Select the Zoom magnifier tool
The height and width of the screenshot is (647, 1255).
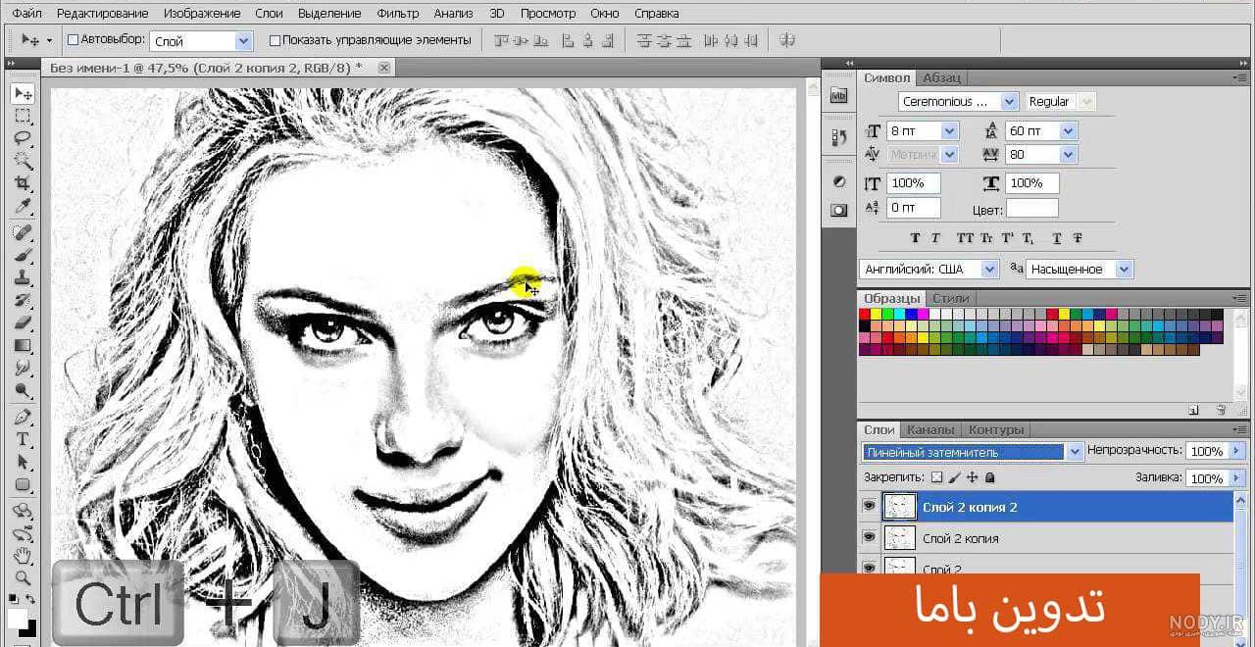click(22, 578)
